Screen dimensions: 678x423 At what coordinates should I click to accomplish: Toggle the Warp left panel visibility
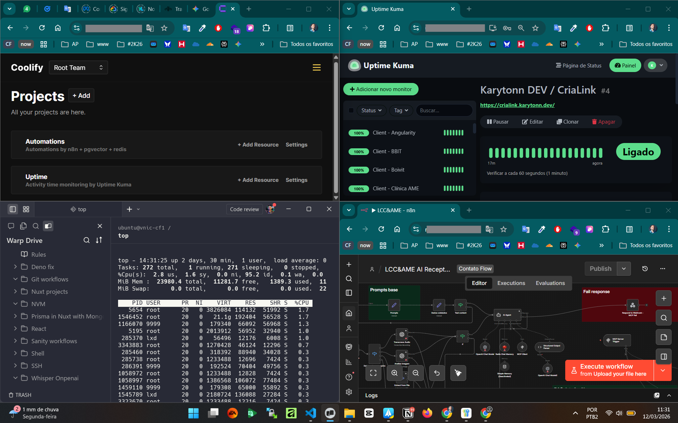click(x=13, y=209)
